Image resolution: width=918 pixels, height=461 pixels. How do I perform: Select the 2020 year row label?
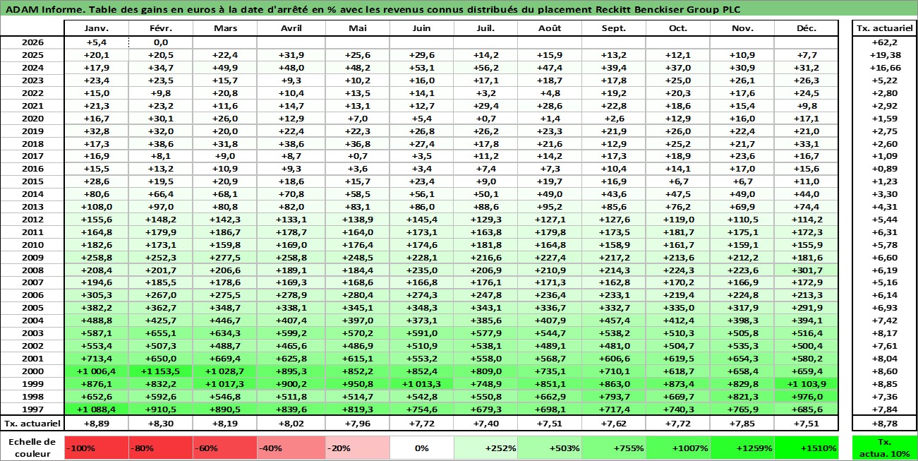32,119
